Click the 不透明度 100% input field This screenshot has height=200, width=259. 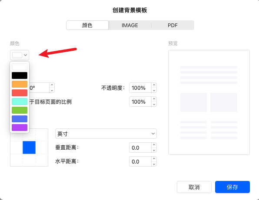(140, 88)
